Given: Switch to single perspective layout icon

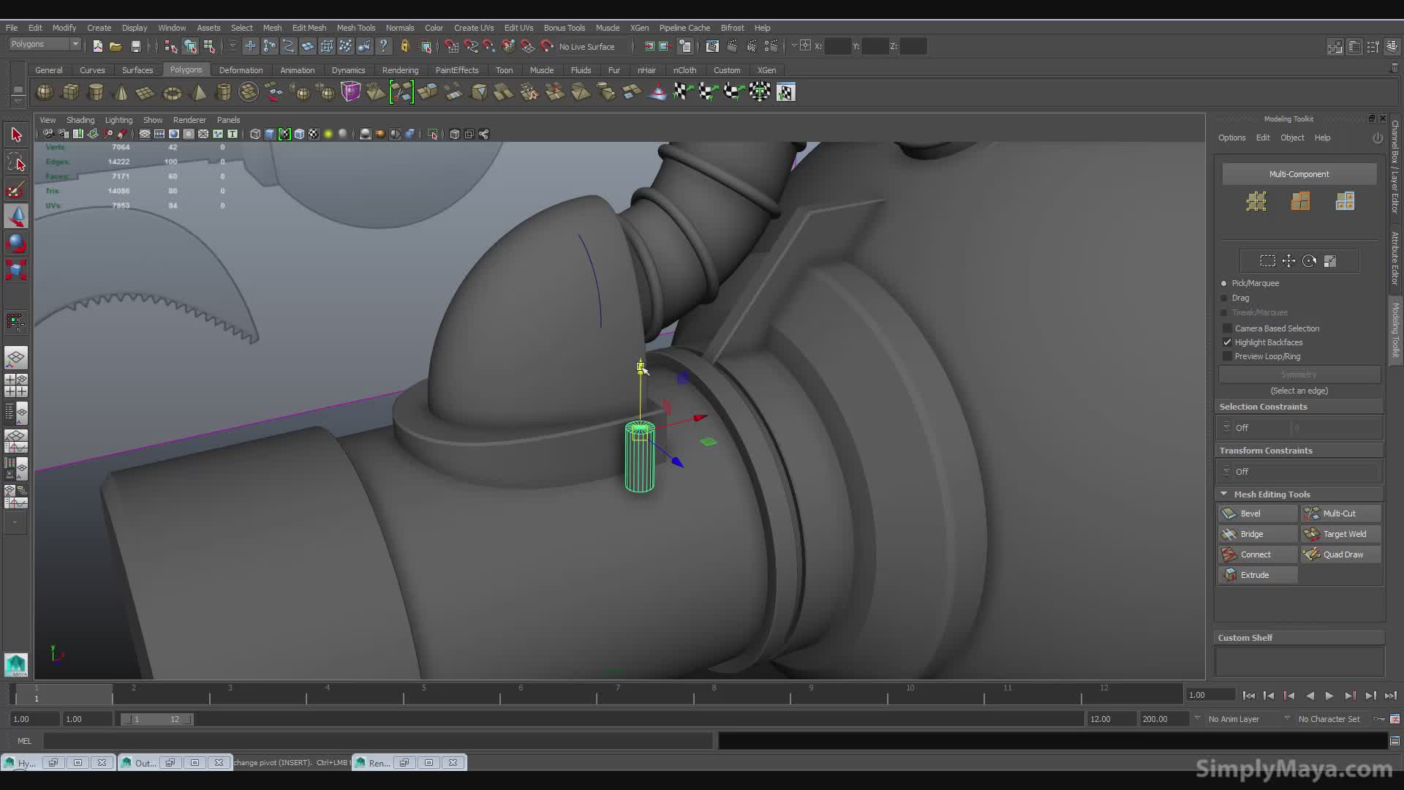Looking at the screenshot, I should coord(16,358).
